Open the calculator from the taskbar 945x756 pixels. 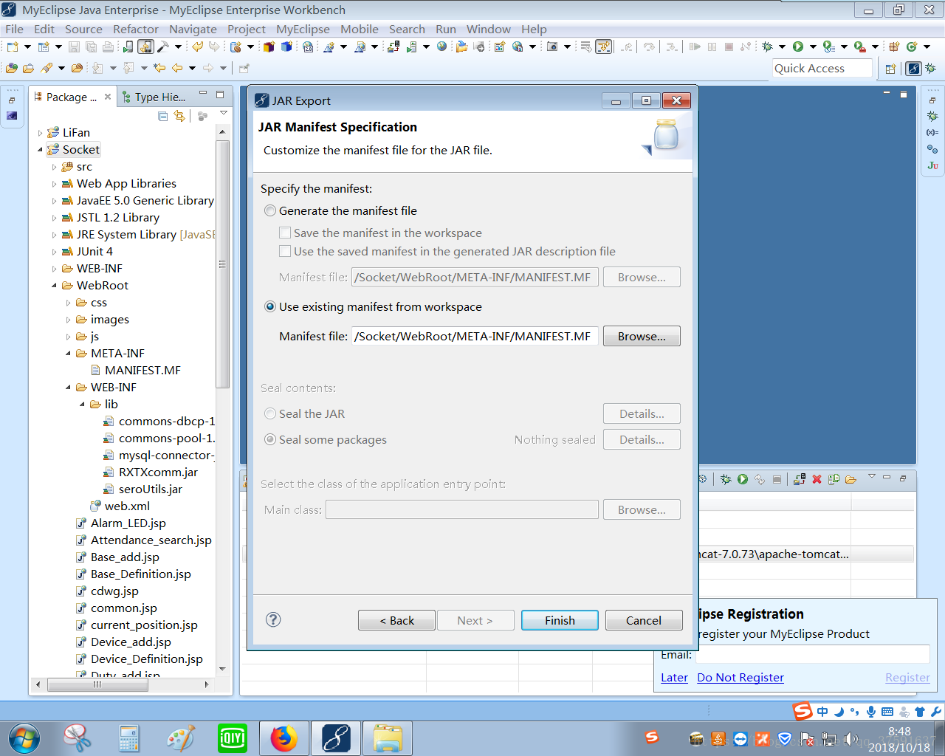pos(129,738)
